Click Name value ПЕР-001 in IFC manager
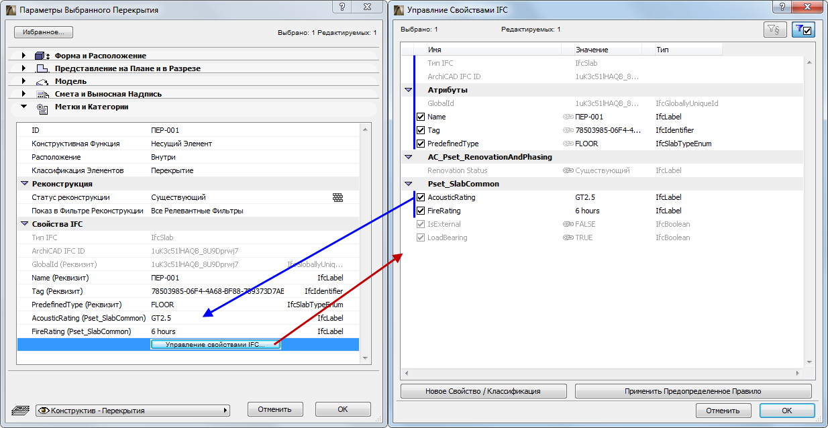Image resolution: width=828 pixels, height=428 pixels. [589, 117]
